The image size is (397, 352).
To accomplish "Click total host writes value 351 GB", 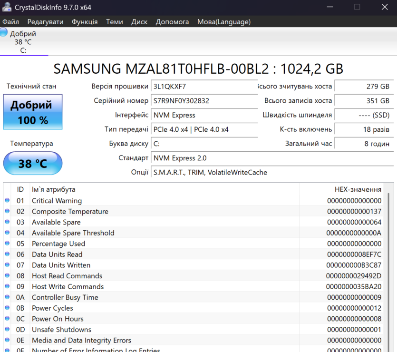I will [x=364, y=101].
